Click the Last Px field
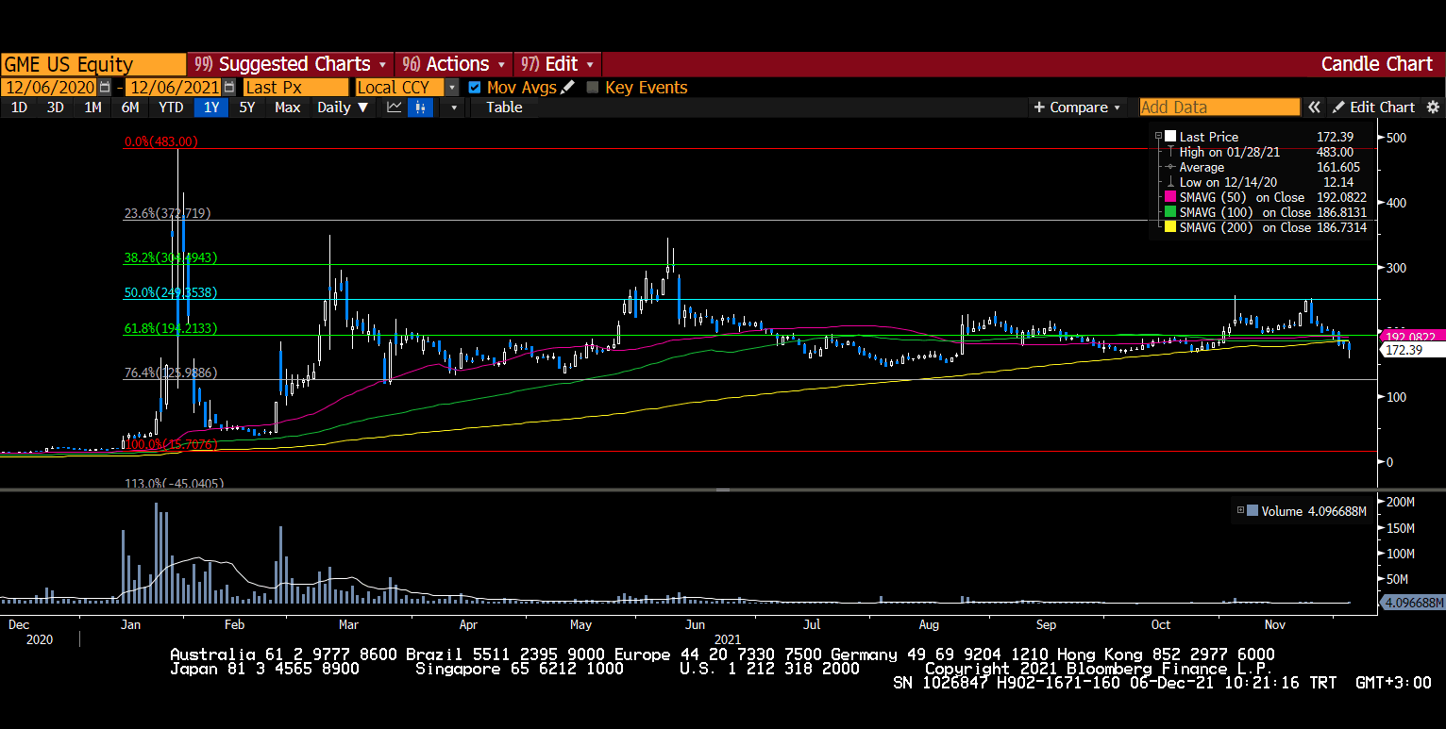The width and height of the screenshot is (1446, 729). point(295,87)
